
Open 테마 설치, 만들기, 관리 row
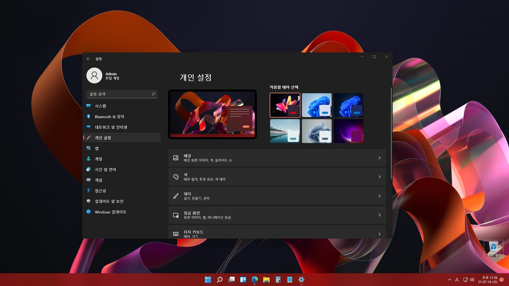pyautogui.click(x=277, y=196)
